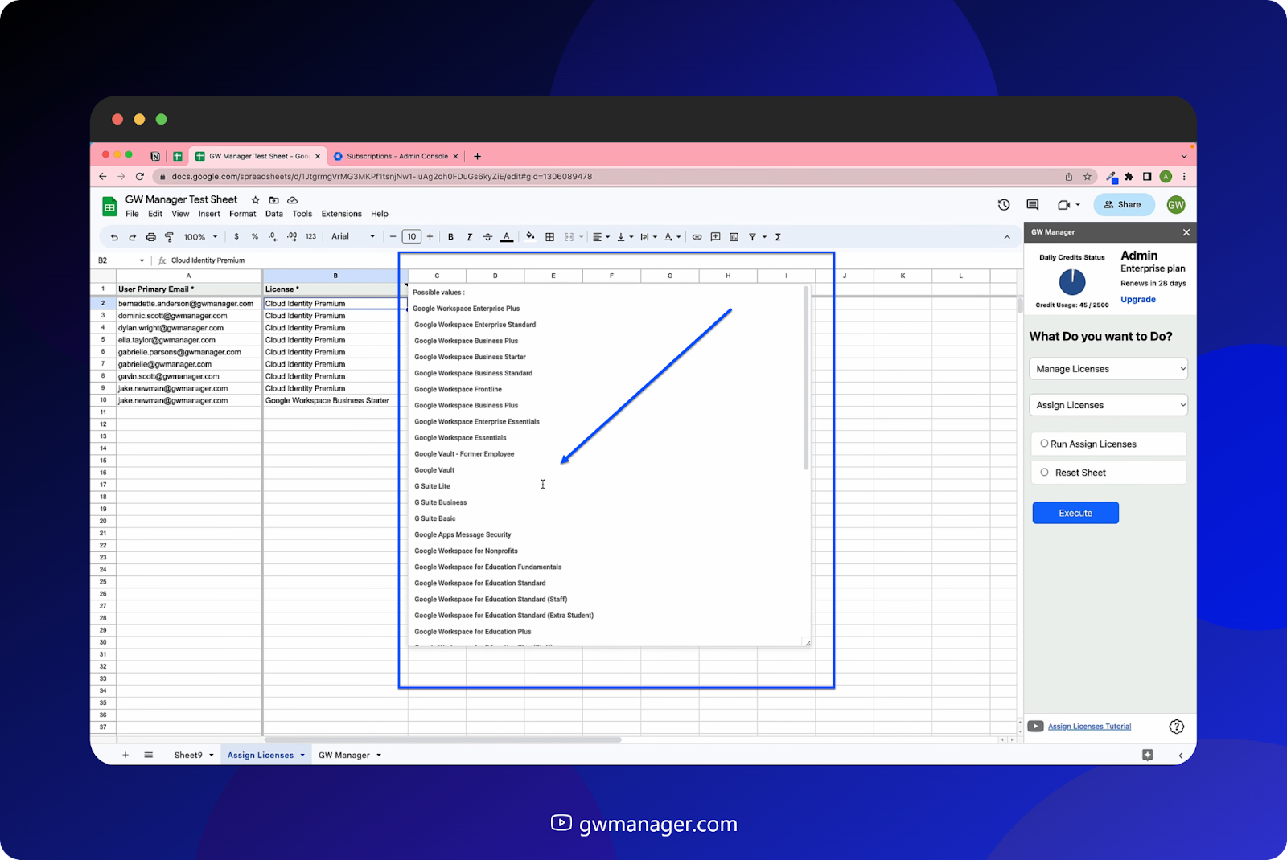Decrease decimal places icon
The height and width of the screenshot is (860, 1287).
[273, 237]
